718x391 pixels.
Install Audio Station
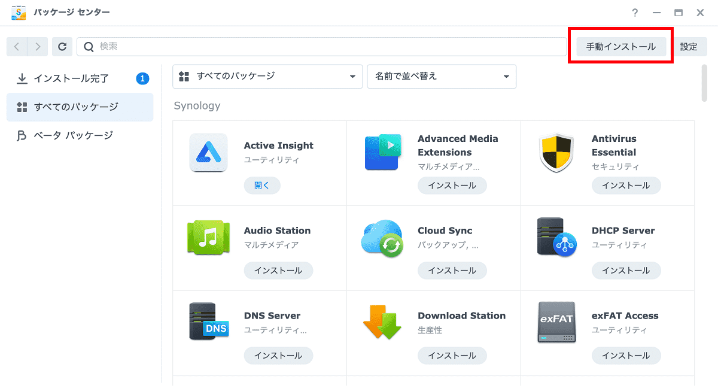coord(278,271)
